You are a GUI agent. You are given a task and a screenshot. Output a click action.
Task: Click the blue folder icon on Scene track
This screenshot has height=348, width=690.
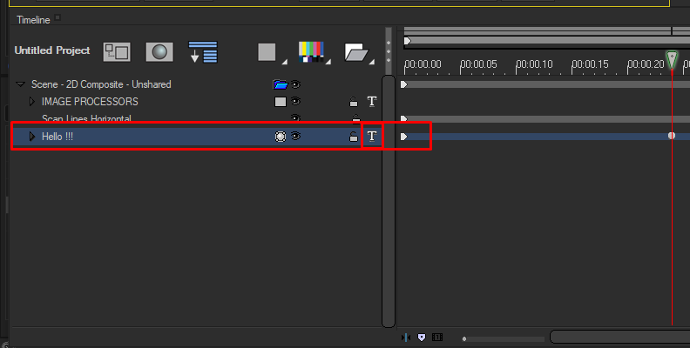click(x=281, y=84)
